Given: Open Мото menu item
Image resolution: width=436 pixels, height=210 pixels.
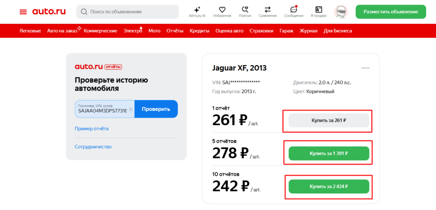Looking at the screenshot, I should click(x=154, y=31).
